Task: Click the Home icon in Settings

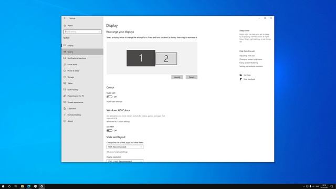Action: coord(65,26)
